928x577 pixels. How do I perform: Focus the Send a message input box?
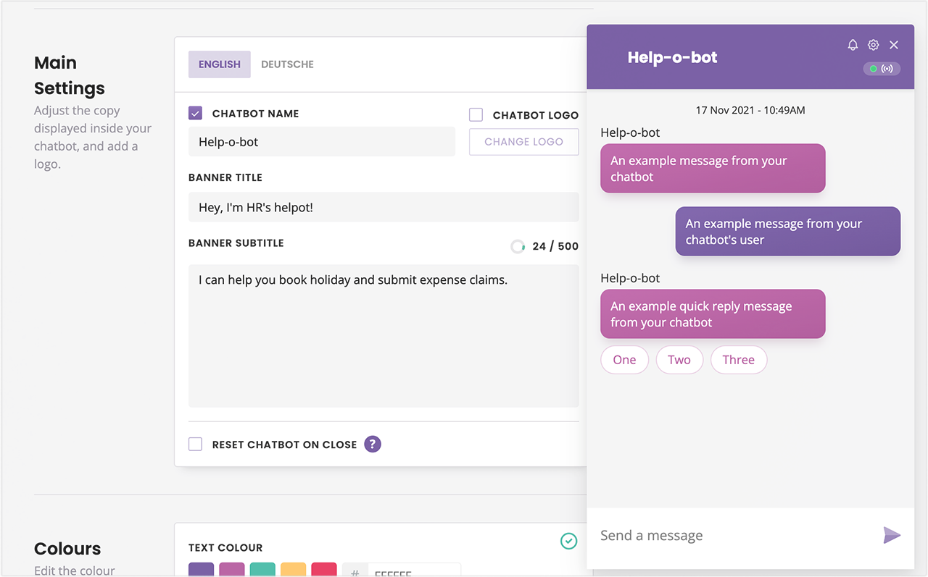tap(732, 536)
